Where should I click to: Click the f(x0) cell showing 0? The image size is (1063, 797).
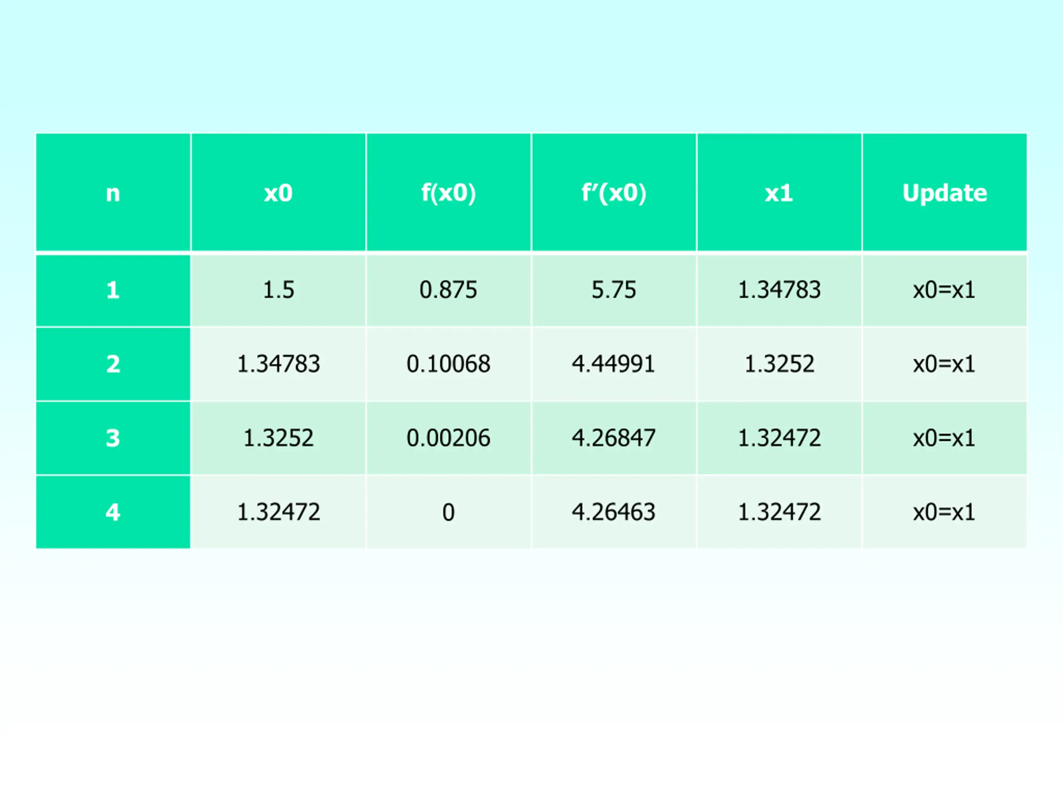pos(448,512)
